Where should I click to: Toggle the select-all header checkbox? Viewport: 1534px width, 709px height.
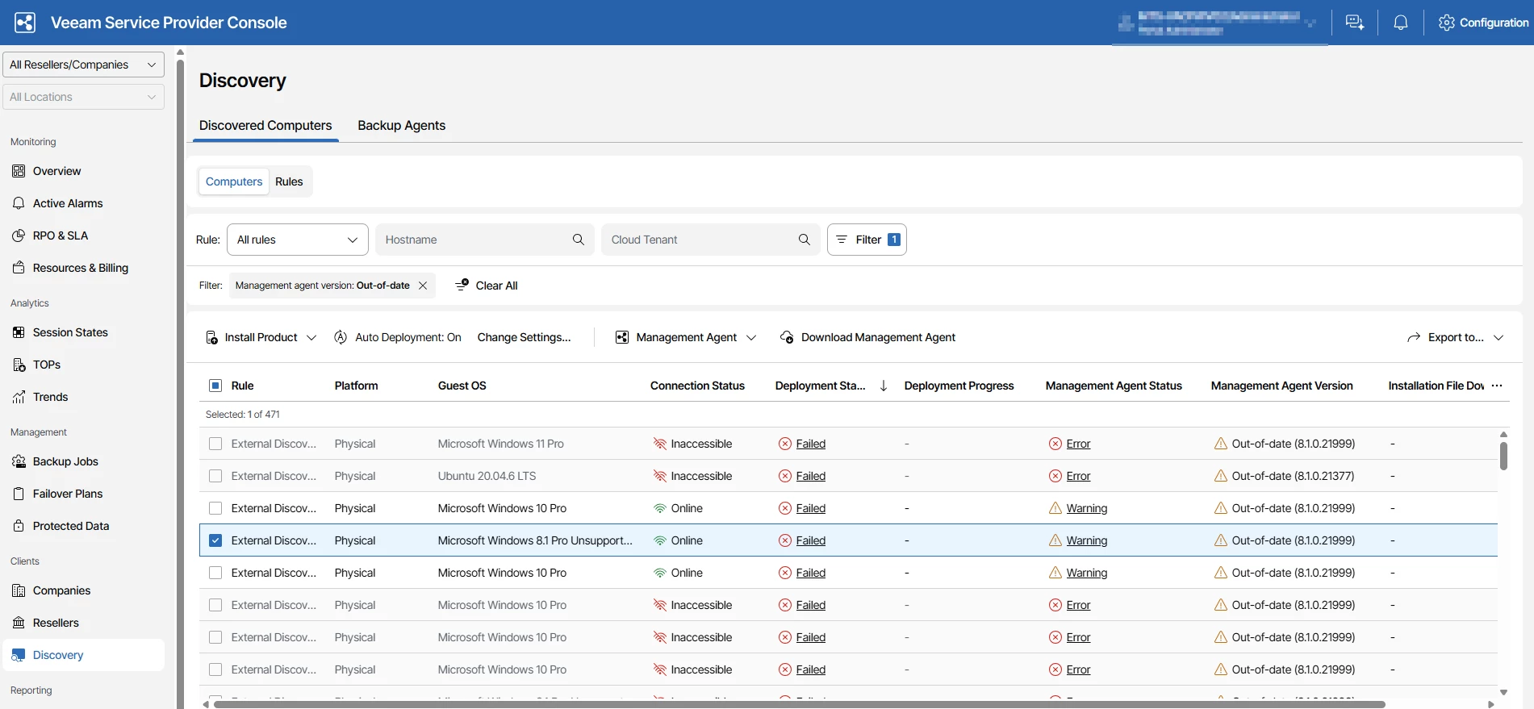(215, 386)
